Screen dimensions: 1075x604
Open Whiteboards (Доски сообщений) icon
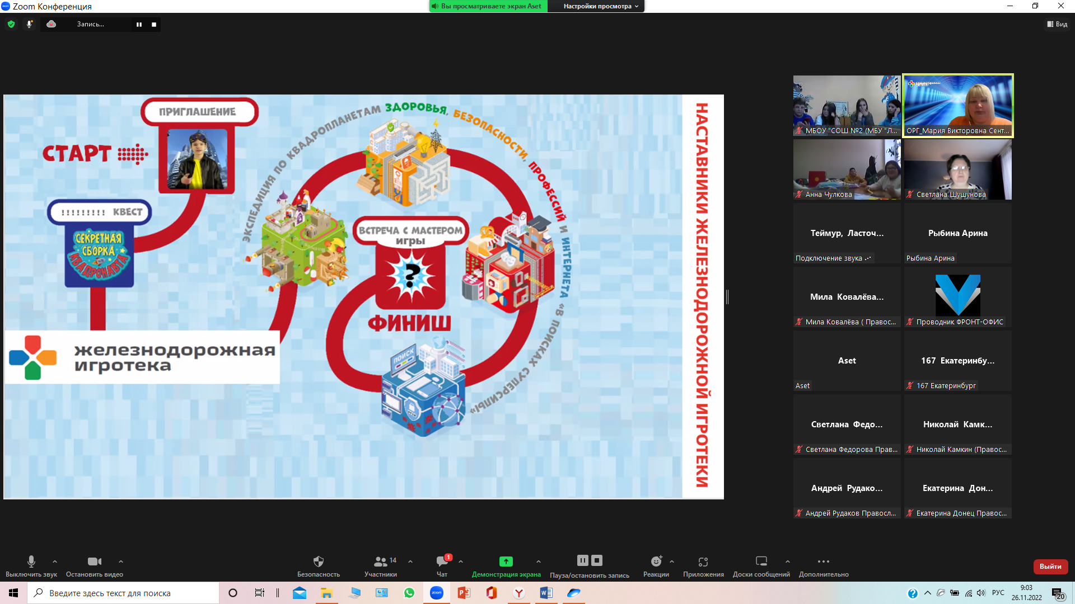point(761,561)
